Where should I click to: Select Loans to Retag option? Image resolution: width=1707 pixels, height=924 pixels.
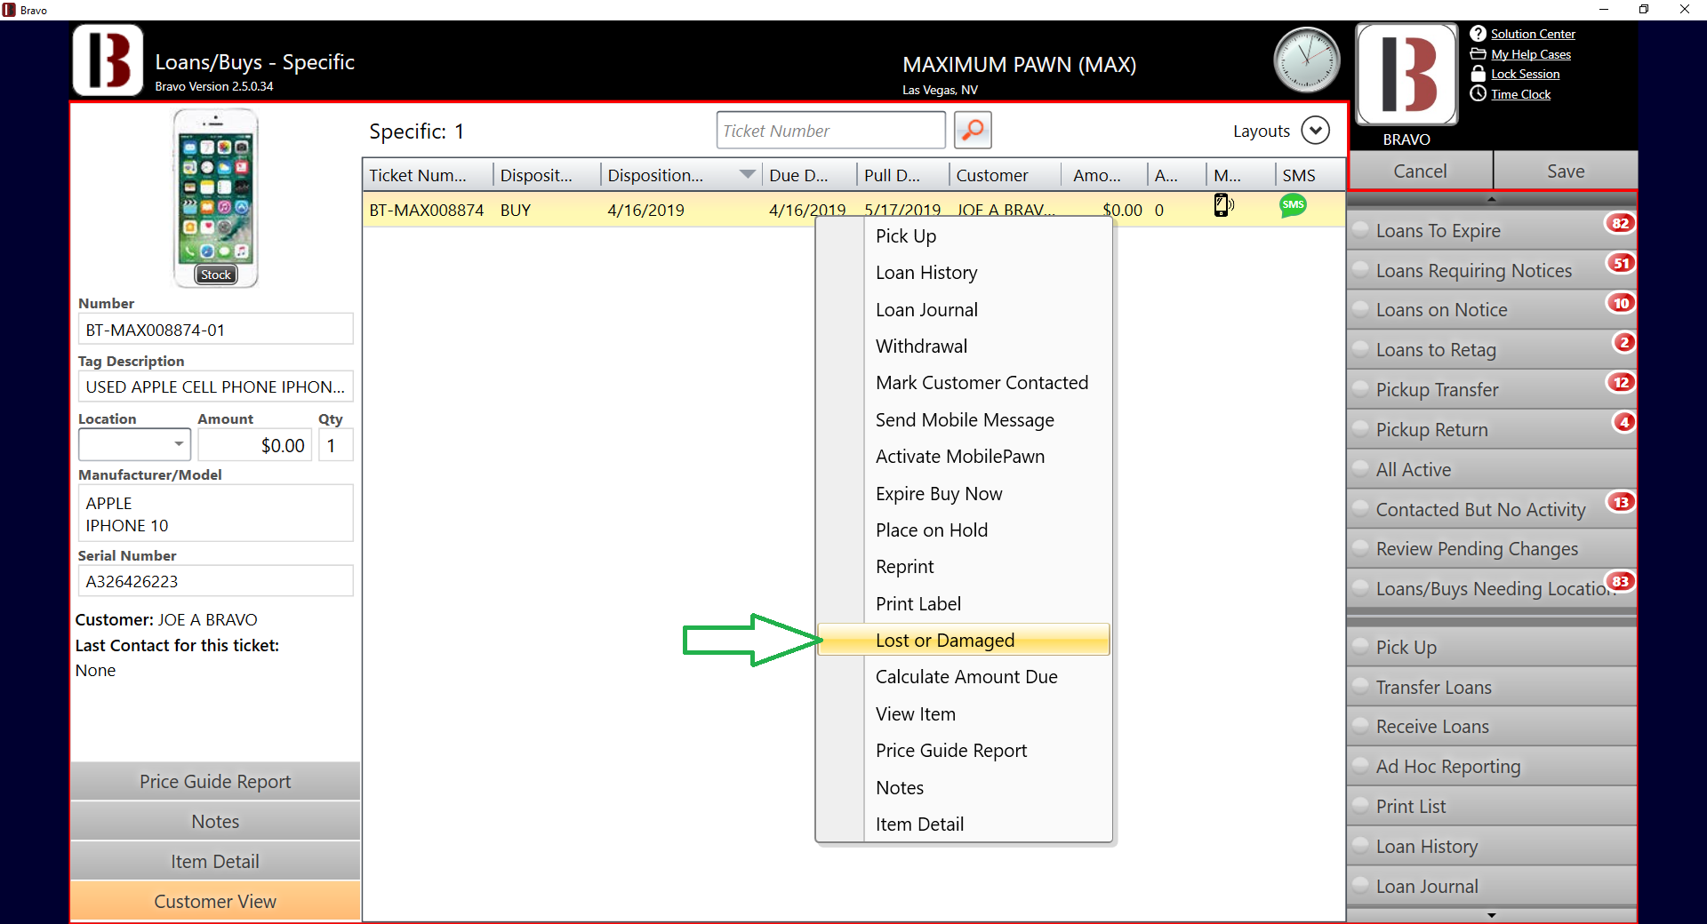click(x=1491, y=350)
